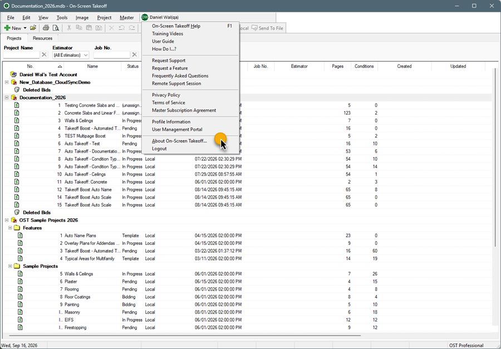
Task: Click the OST Sample Projects 2026 database icon
Action: click(x=13, y=220)
